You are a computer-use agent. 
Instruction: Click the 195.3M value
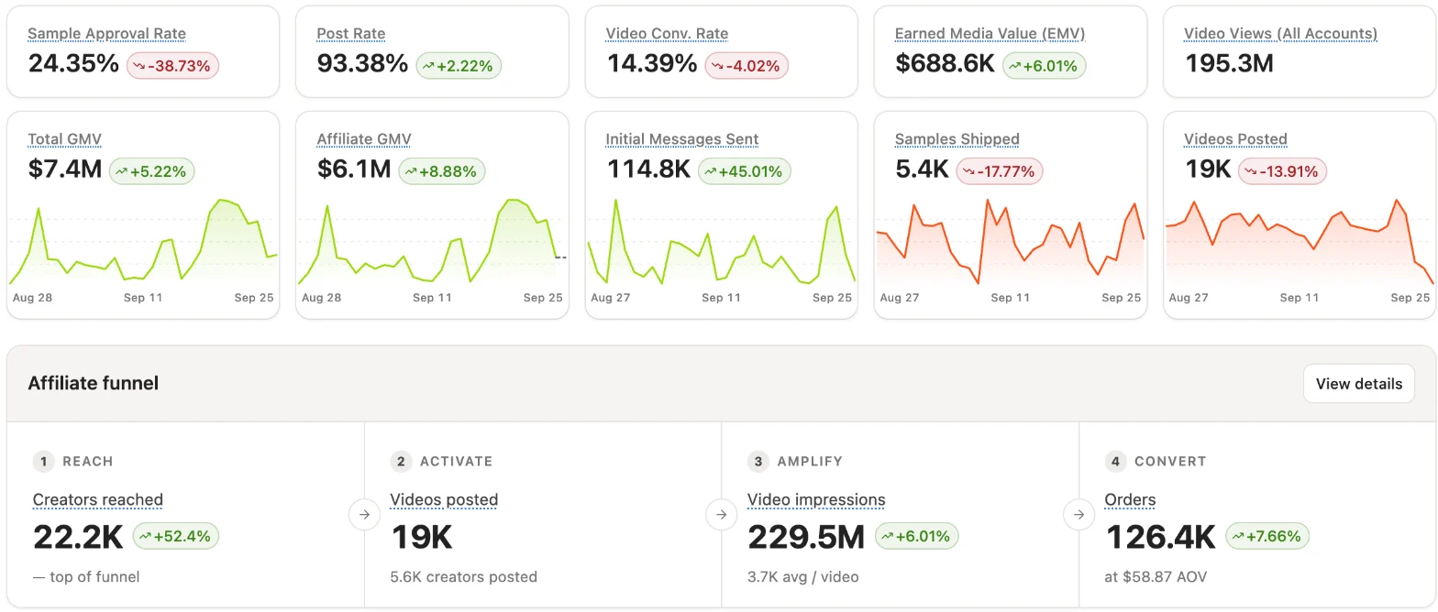tap(1229, 64)
